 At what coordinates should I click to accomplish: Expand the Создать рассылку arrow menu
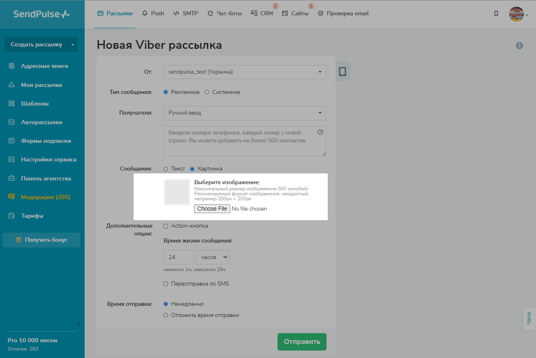[x=73, y=44]
